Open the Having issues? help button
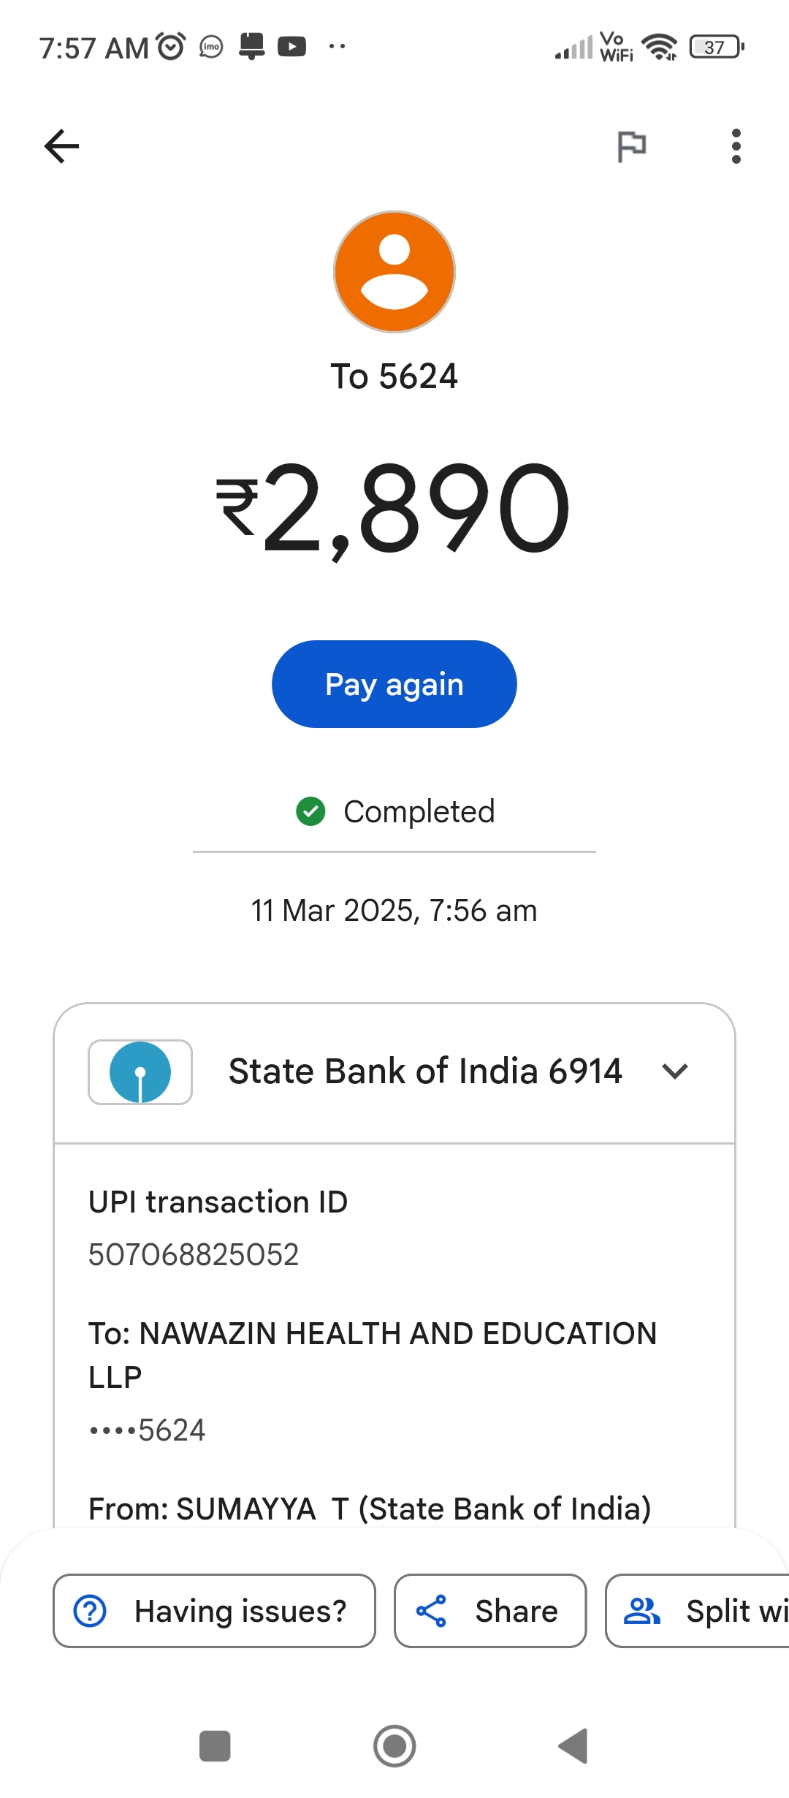 coord(214,1611)
